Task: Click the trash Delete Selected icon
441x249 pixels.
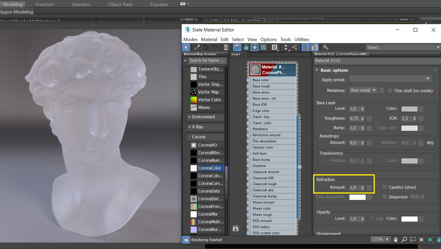Action: 226,48
